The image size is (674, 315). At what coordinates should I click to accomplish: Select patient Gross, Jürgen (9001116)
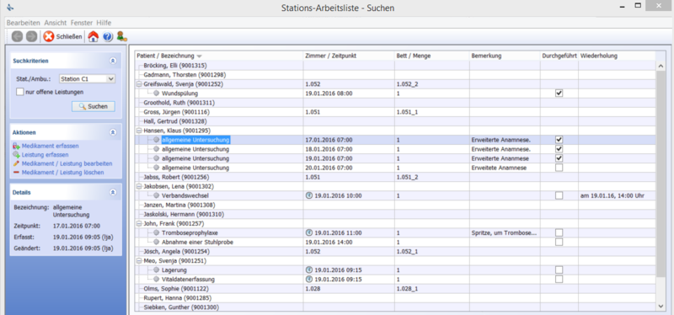(176, 112)
